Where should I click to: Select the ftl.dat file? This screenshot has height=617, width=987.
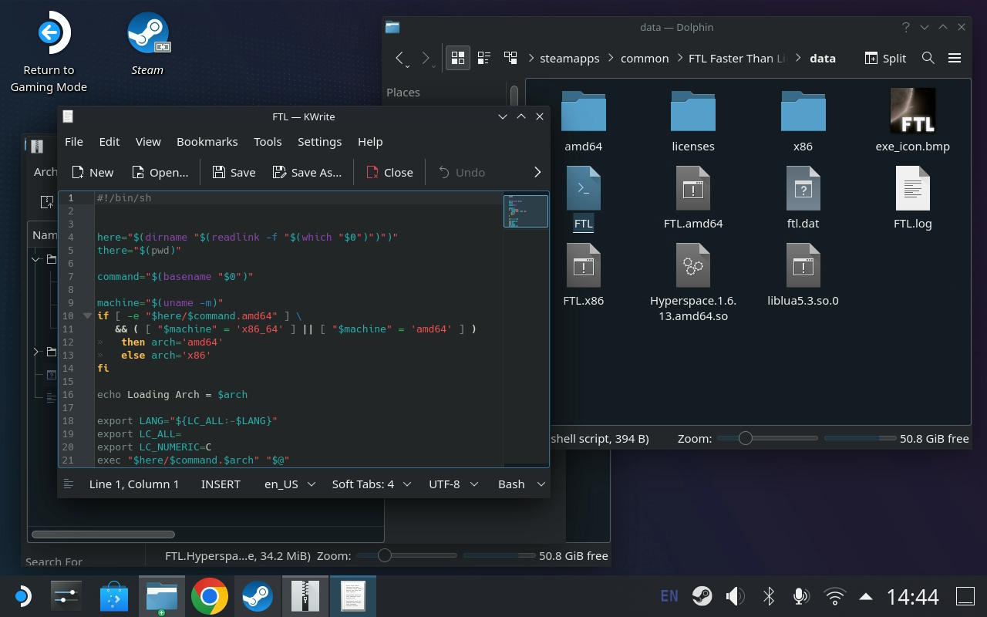pyautogui.click(x=803, y=198)
